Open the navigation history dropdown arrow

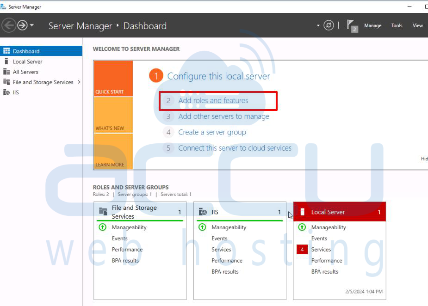(x=32, y=25)
